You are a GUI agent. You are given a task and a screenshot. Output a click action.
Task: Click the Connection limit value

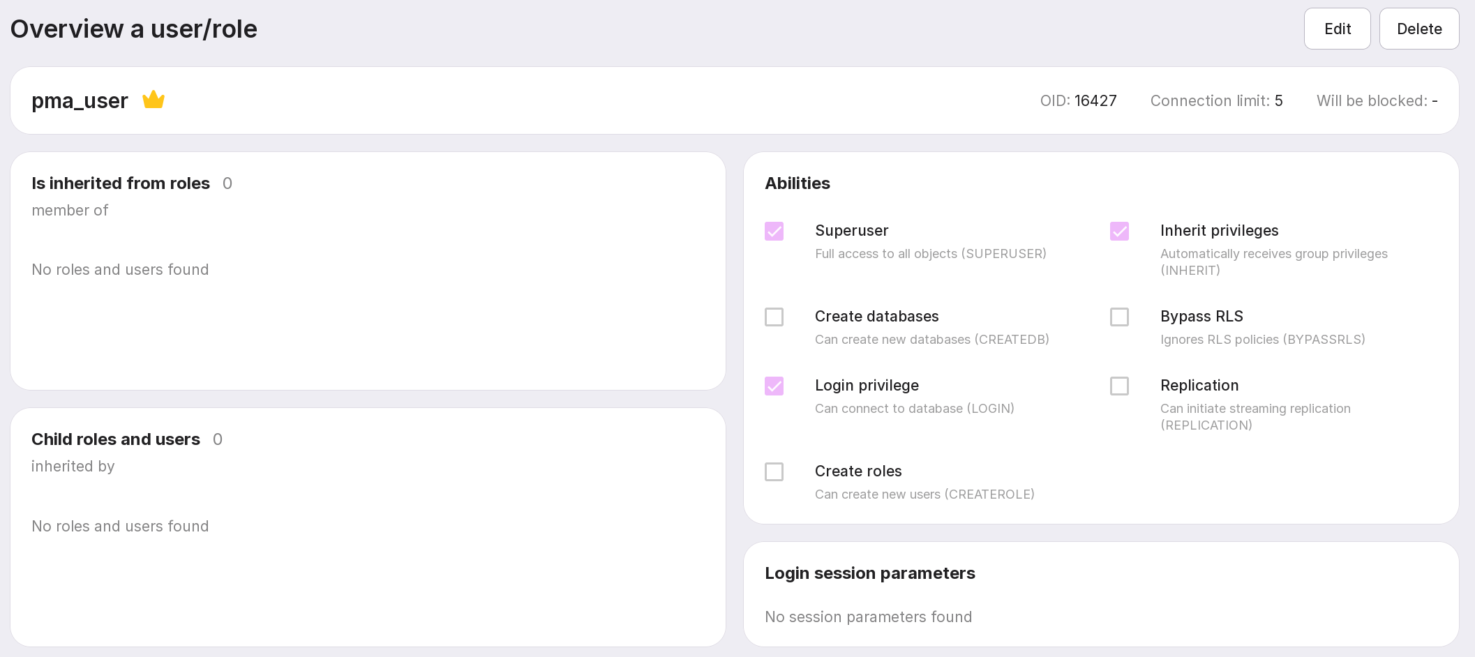1278,100
